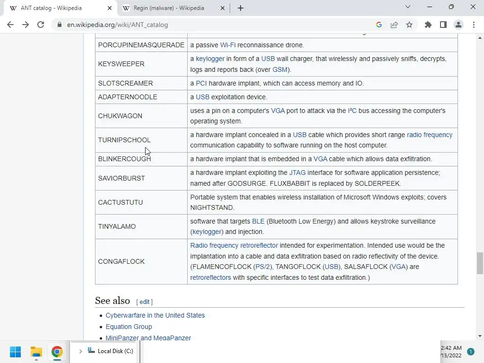Image resolution: width=484 pixels, height=363 pixels.
Task: Share this page icon
Action: tap(394, 25)
